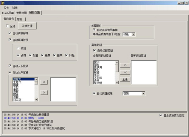Toggle the 粮草 checkbox

point(42,55)
